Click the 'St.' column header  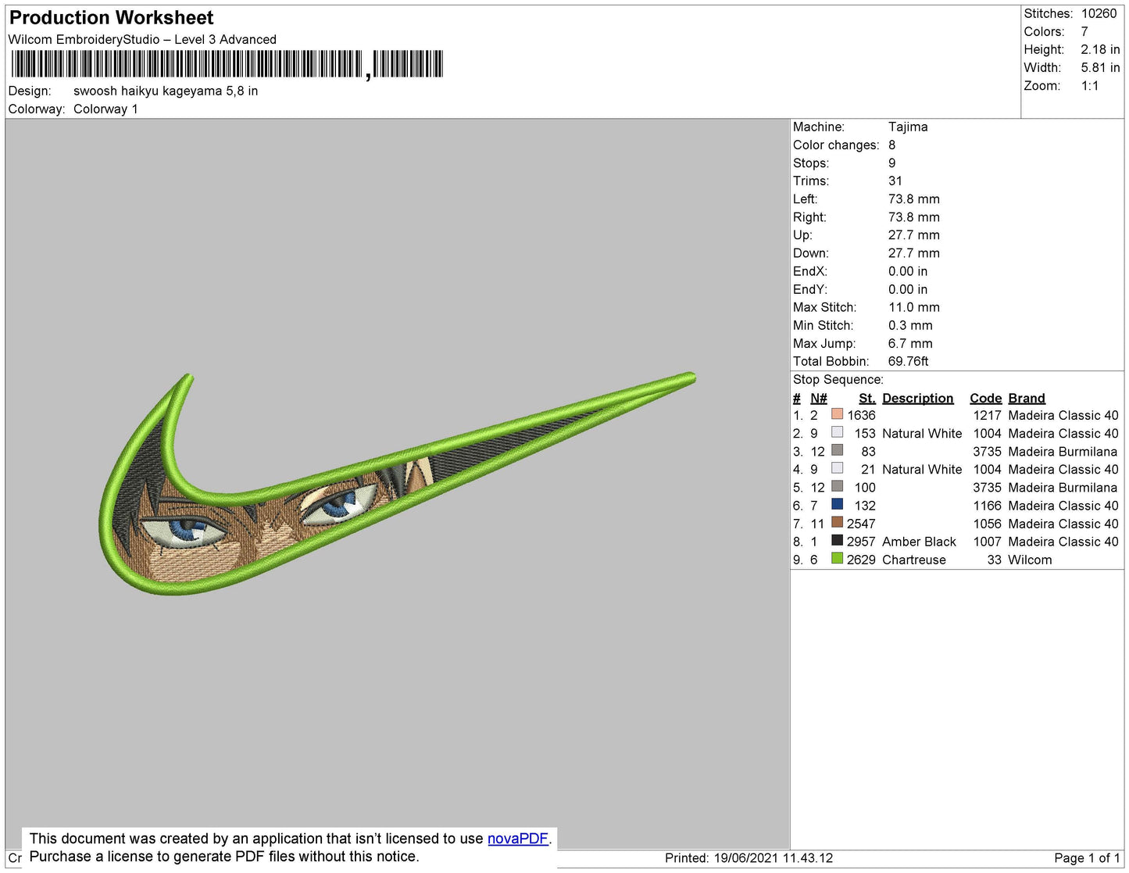coord(867,398)
